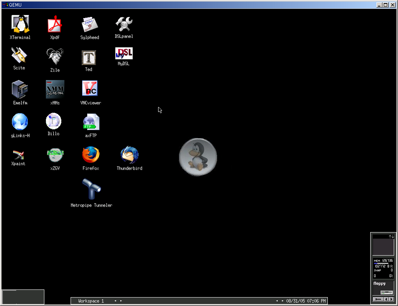Click the pager box at bottom left
Image resolution: width=398 pixels, height=306 pixels.
[x=23, y=297]
